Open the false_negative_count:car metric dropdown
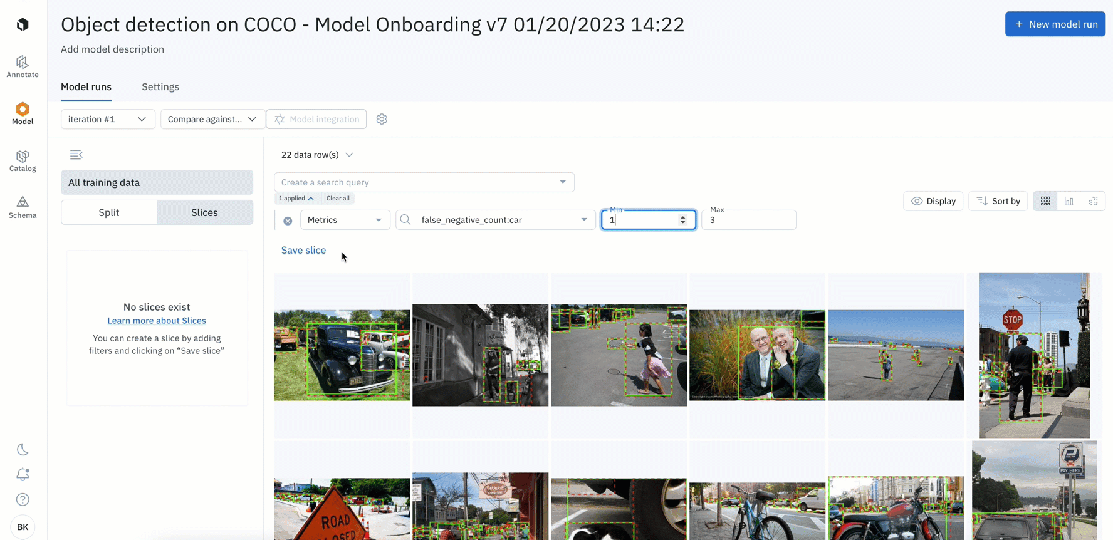 (495, 220)
